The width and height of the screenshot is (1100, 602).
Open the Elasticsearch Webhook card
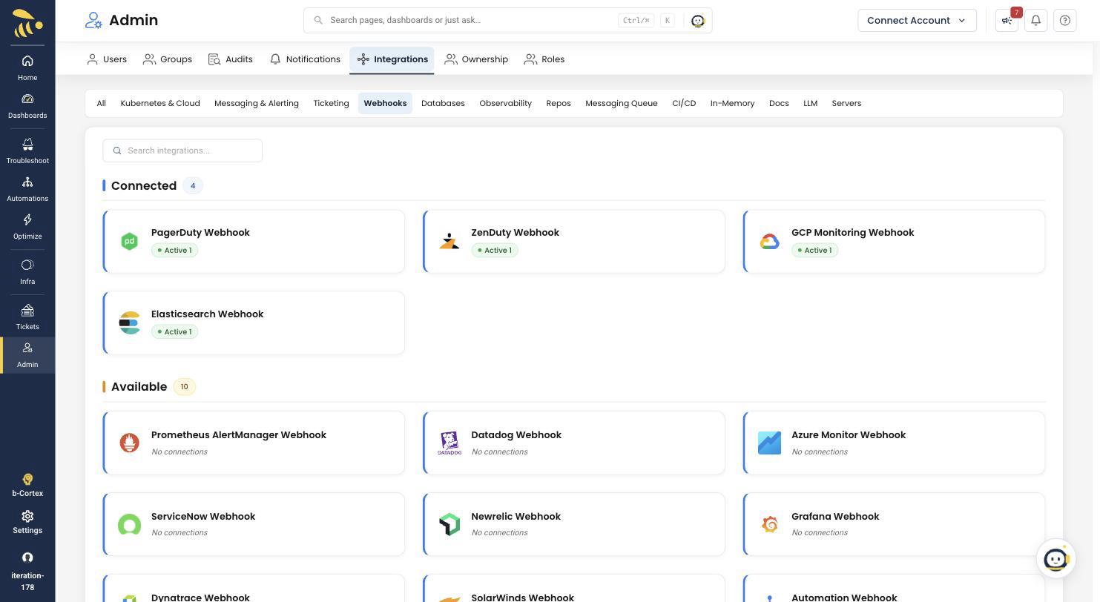[x=254, y=322]
